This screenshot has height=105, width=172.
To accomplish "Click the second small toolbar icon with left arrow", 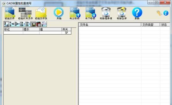I will pos(12,24).
